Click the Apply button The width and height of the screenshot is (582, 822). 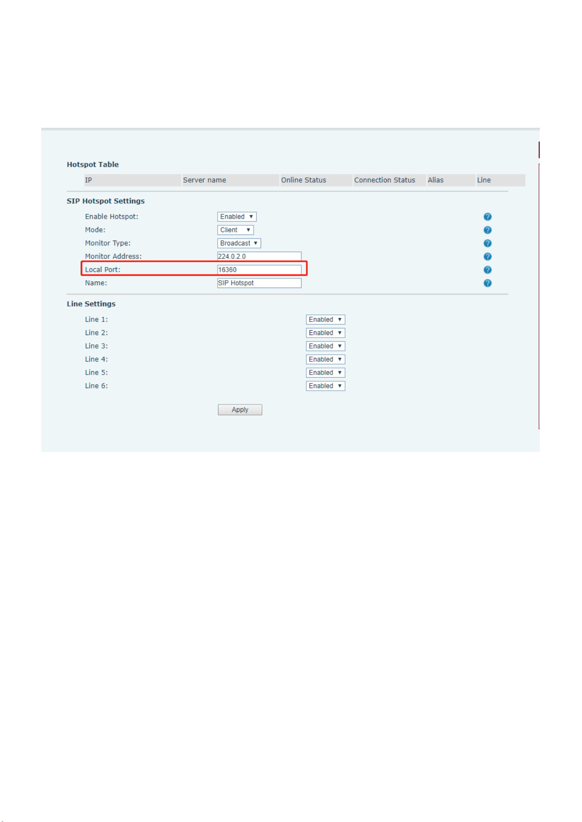tap(240, 410)
